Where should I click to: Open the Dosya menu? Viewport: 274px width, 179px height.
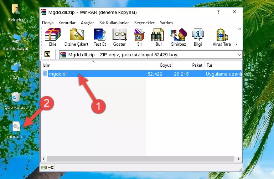[x=48, y=23]
